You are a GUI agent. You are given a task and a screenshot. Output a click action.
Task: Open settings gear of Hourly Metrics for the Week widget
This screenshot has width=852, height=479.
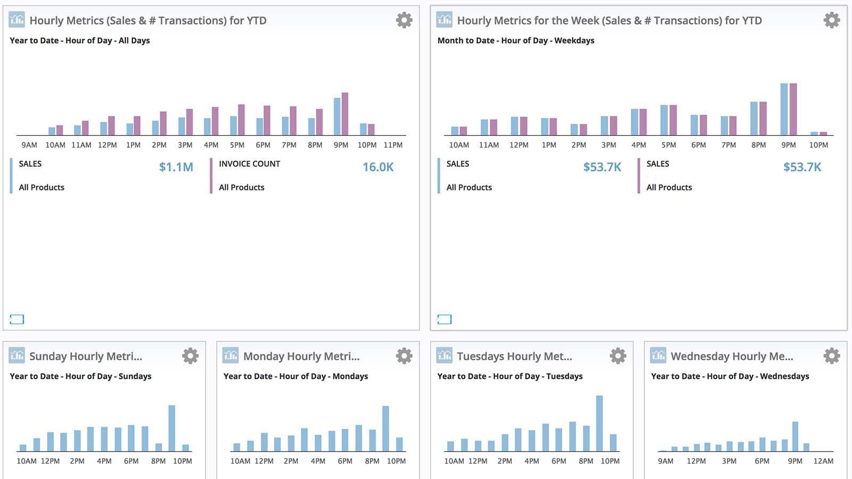[x=832, y=20]
